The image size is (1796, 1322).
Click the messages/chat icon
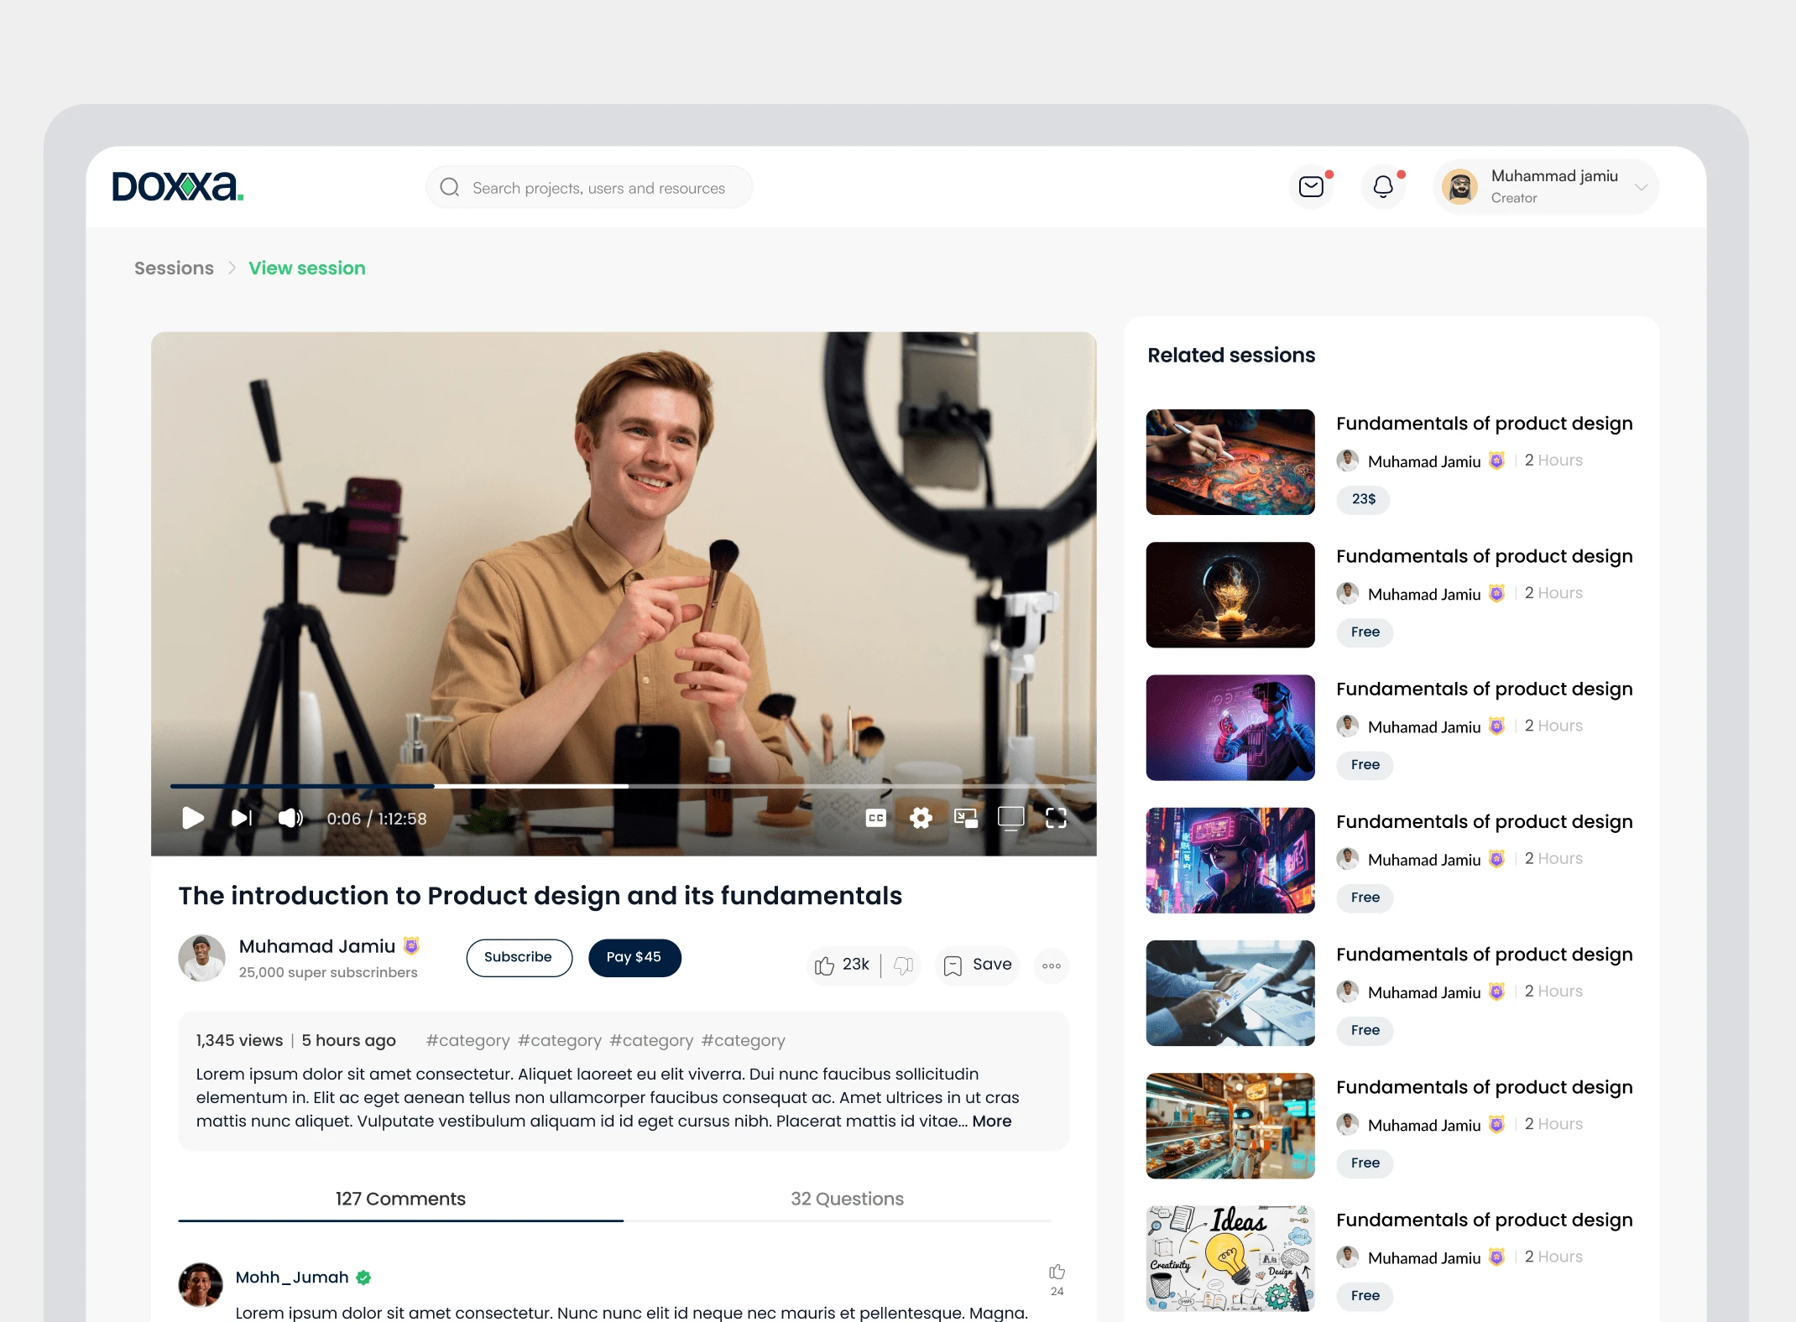tap(1312, 187)
